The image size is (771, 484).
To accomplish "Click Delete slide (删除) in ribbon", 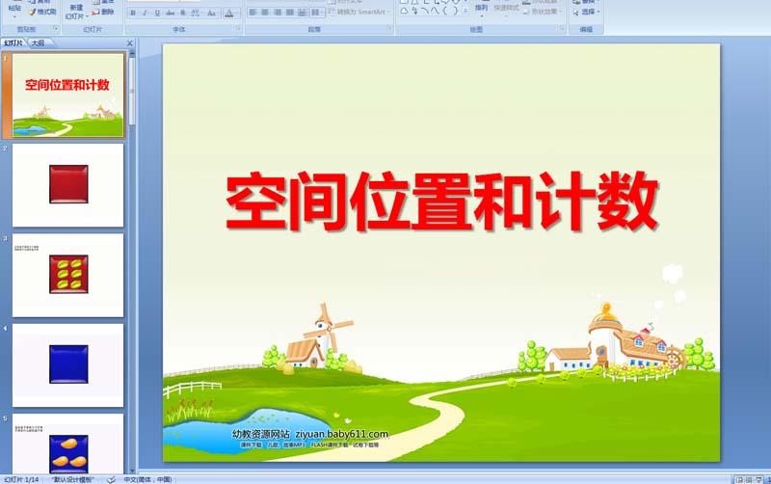I will (x=103, y=12).
